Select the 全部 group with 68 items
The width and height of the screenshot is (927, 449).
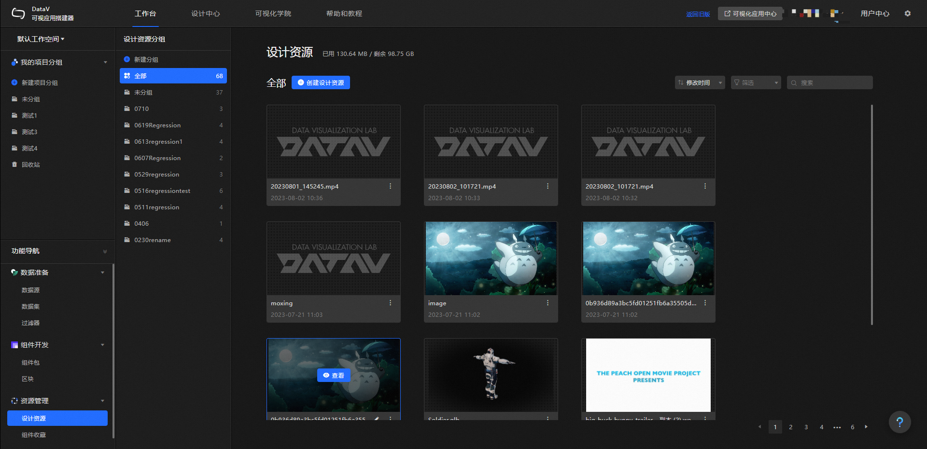pyautogui.click(x=173, y=76)
